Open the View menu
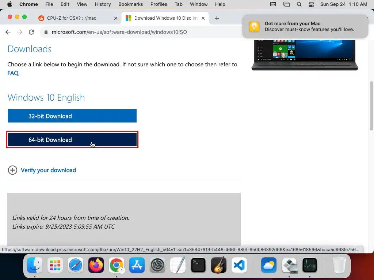Viewport: 374px width, 280px height. pos(82,4)
